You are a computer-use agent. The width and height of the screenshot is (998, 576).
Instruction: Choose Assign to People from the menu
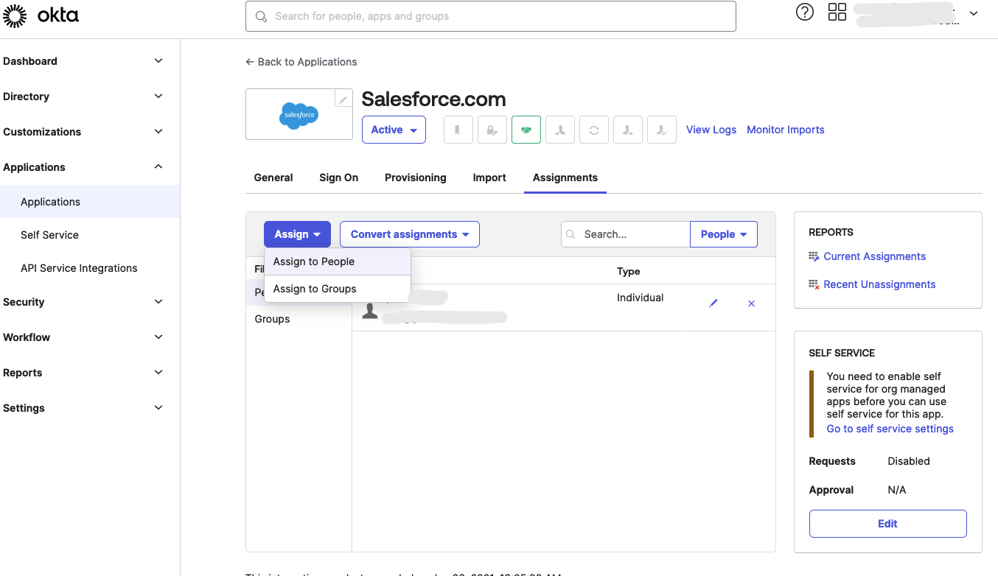click(337, 261)
